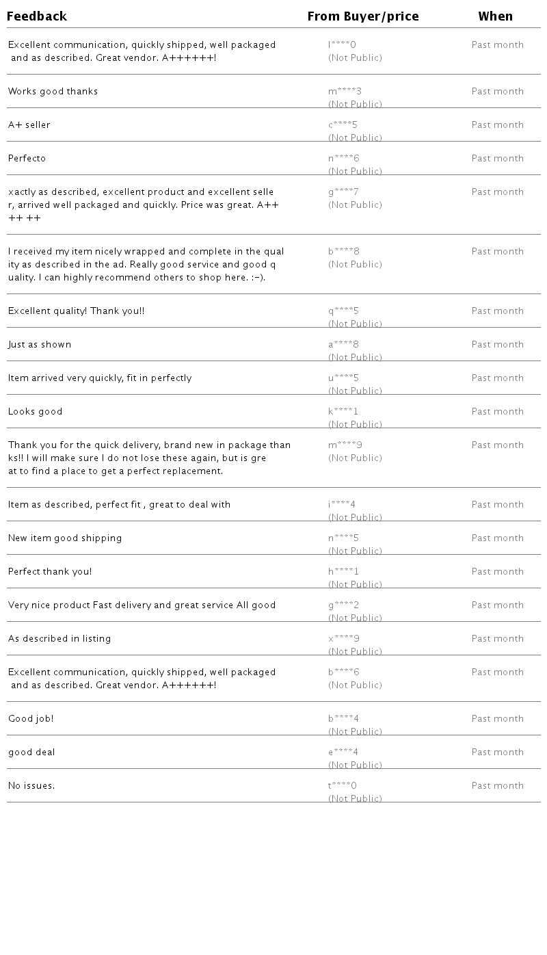Click the 'Good job!' feedback comment
Screen dimensions: 547x955
coord(31,719)
